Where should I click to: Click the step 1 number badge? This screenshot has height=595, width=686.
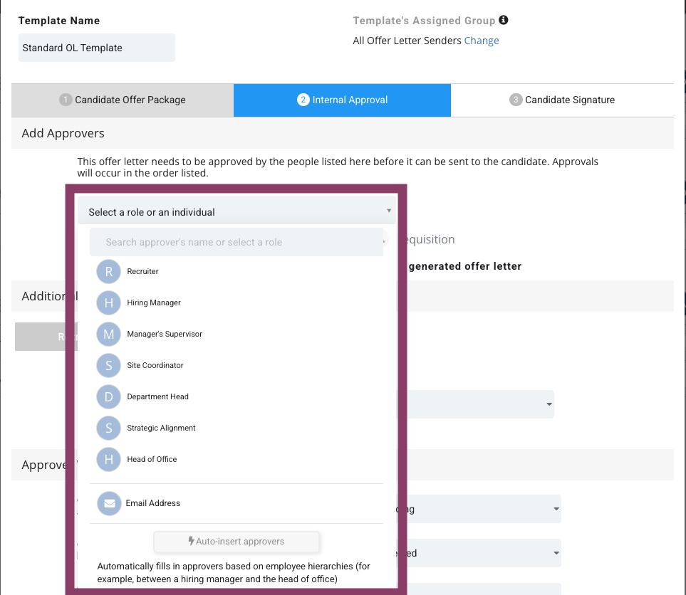pyautogui.click(x=66, y=100)
